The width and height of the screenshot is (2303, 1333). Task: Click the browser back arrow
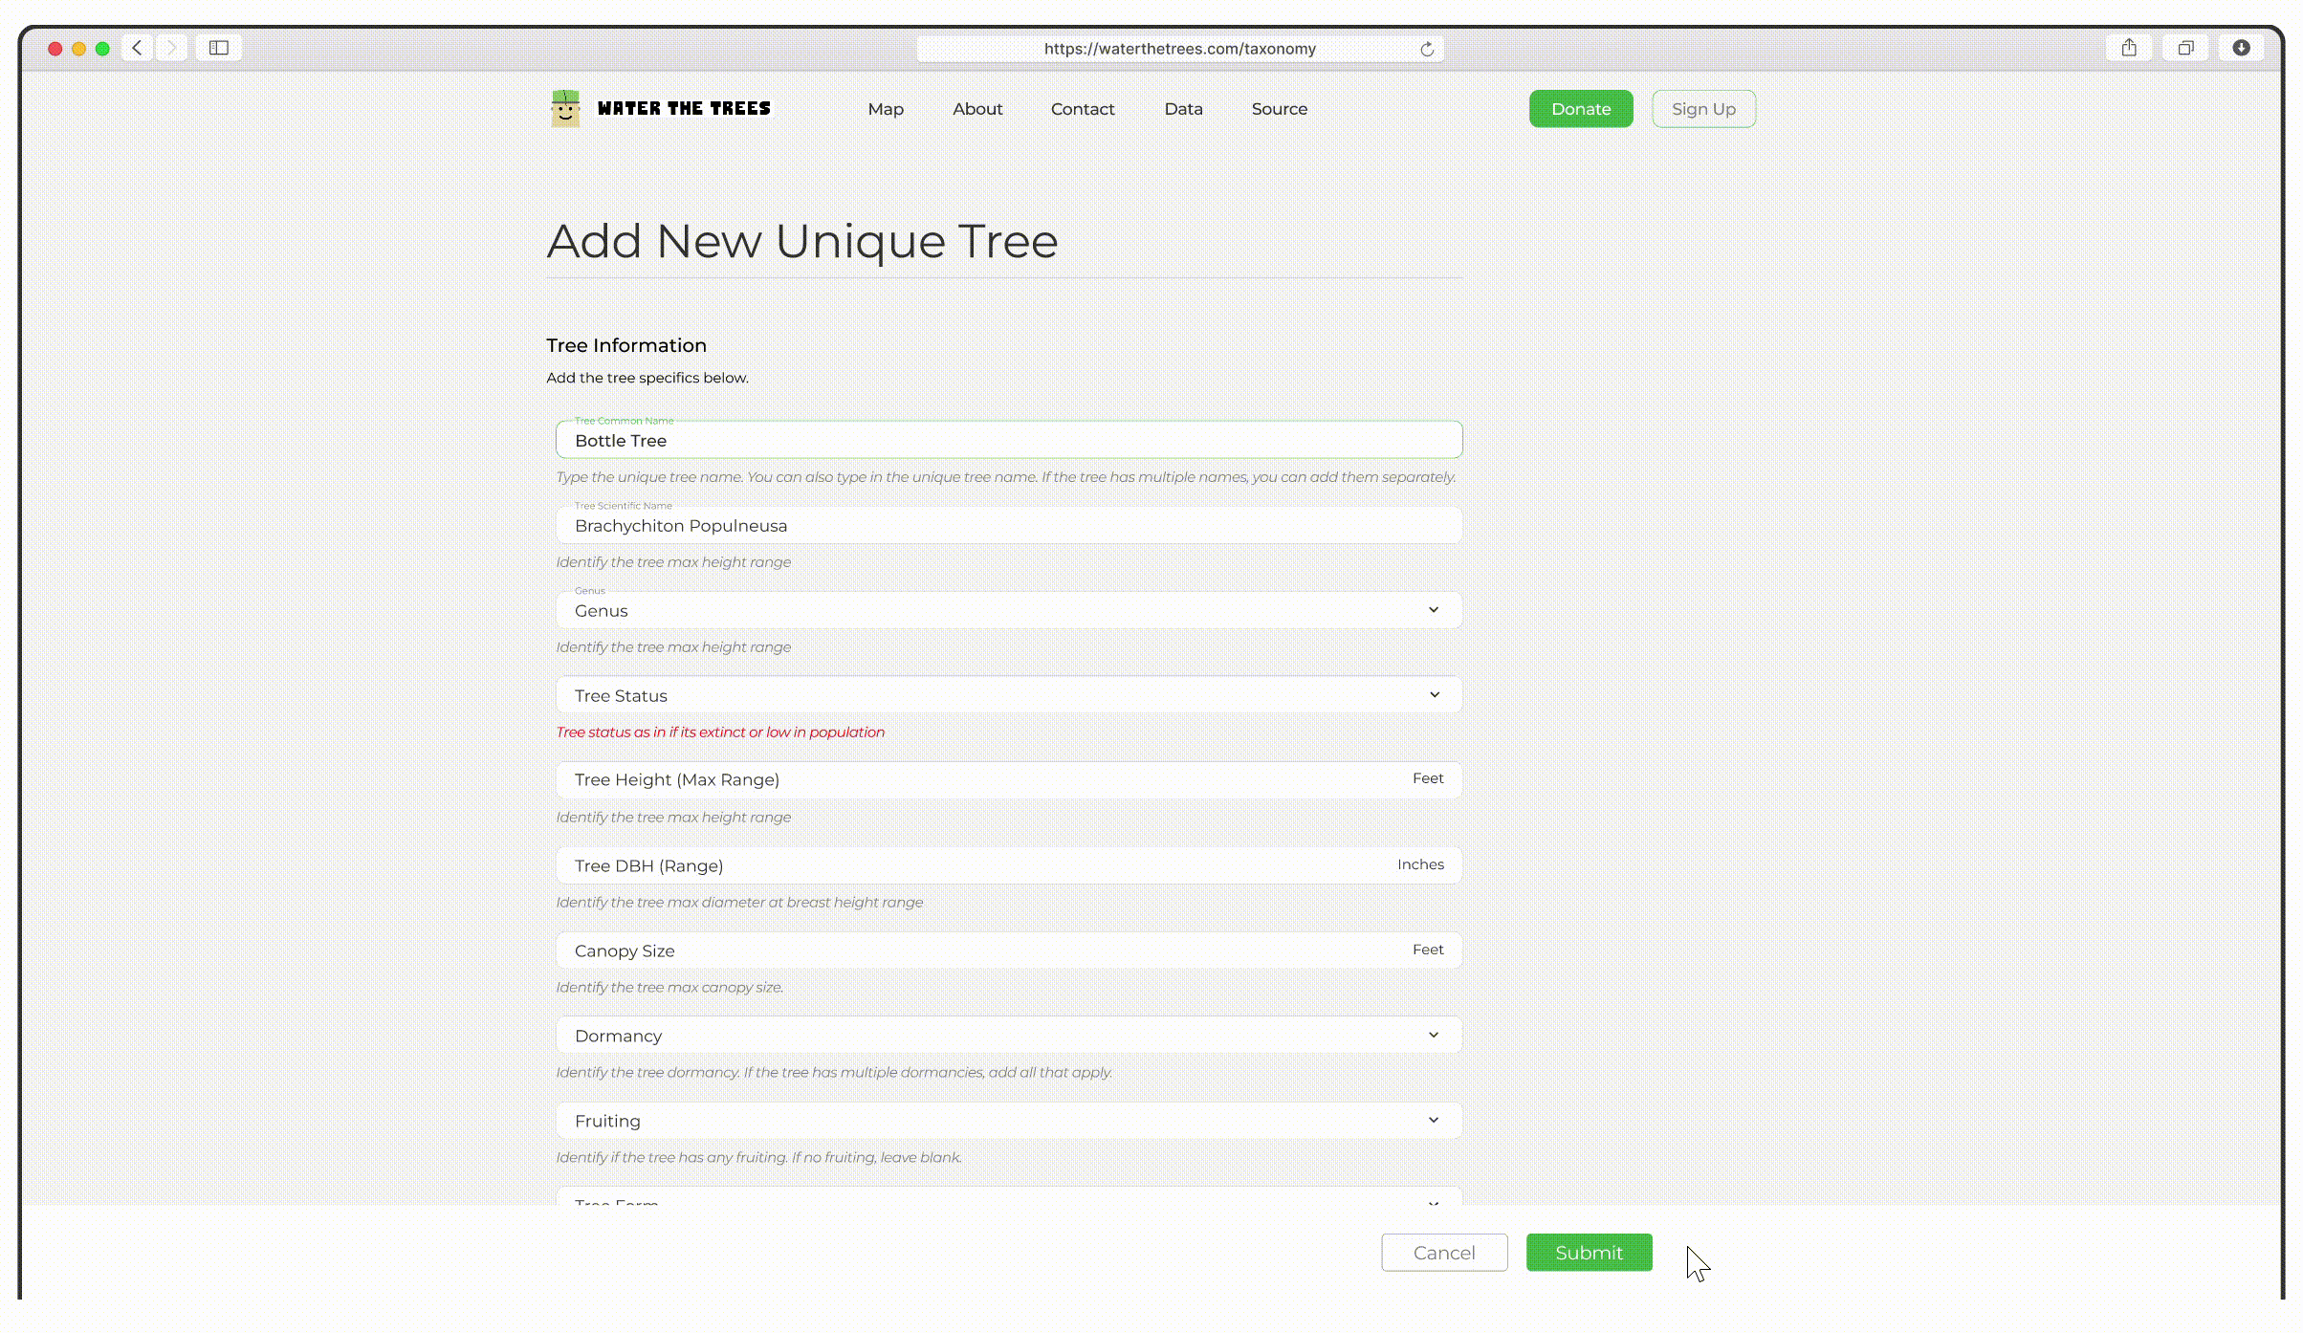pyautogui.click(x=138, y=48)
